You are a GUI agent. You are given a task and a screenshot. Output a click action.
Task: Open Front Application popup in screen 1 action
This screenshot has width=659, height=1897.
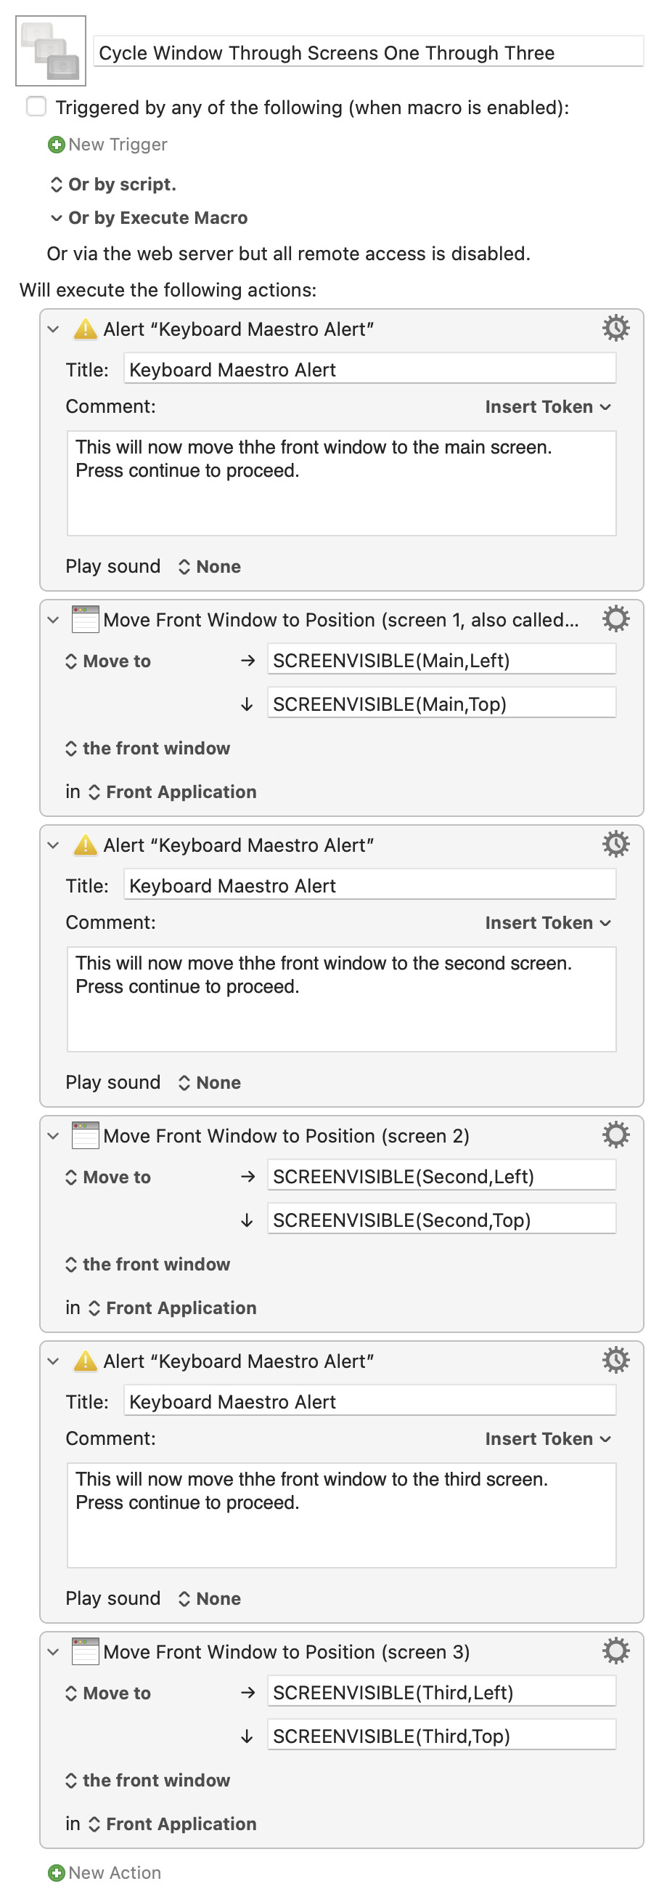173,792
